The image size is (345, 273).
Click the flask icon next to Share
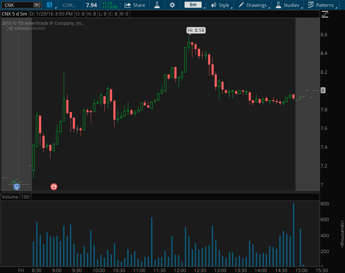pos(157,5)
